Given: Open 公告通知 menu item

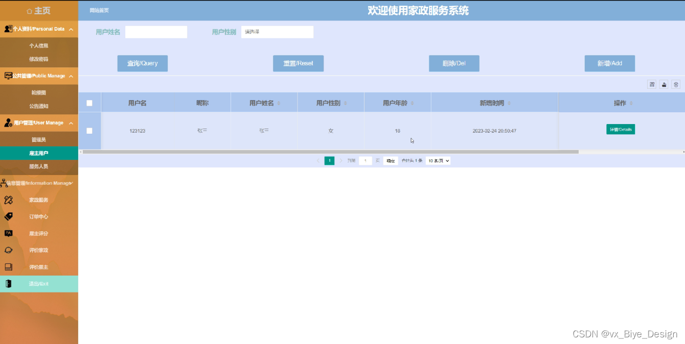Looking at the screenshot, I should pos(39,106).
